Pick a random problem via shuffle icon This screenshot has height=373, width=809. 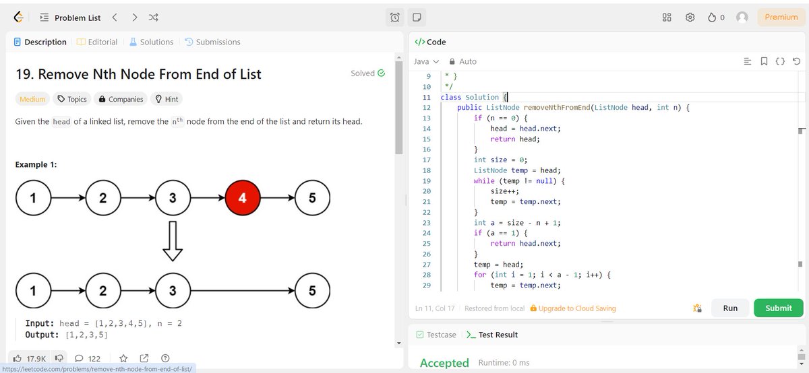coord(154,18)
